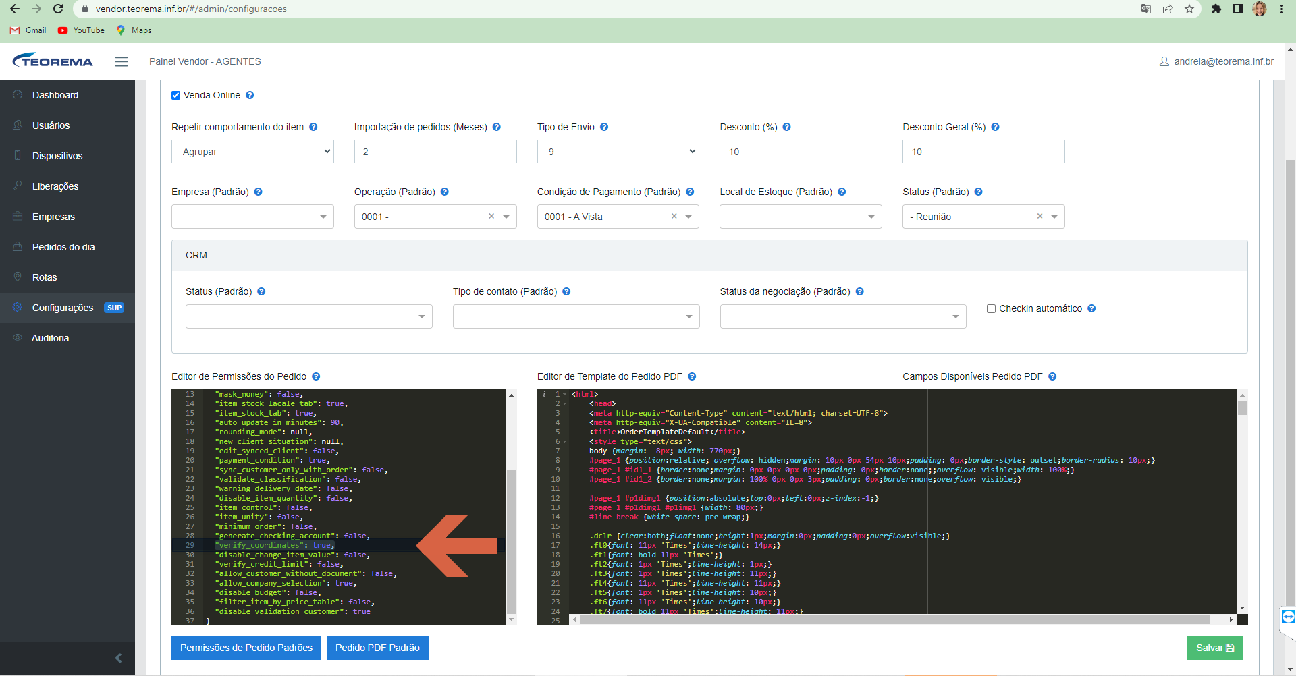This screenshot has height=676, width=1296.
Task: Click help icon beside Desconto (%)
Action: tap(787, 127)
